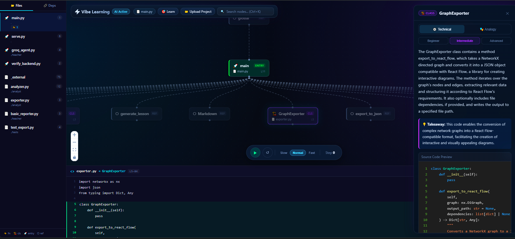Screen dimensions: 515x239
Task: Select the Markdown node in the graph
Action: click(209, 114)
